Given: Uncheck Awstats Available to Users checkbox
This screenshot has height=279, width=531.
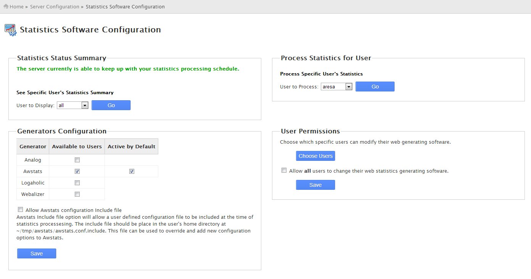Looking at the screenshot, I should click(x=77, y=172).
